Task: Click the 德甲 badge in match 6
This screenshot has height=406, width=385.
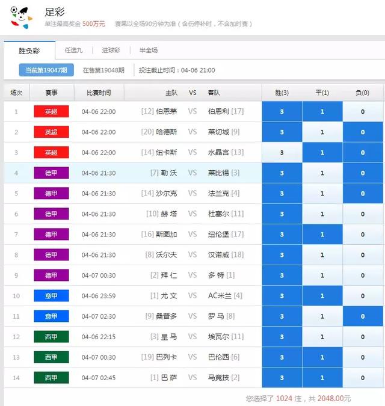Action: (51, 214)
